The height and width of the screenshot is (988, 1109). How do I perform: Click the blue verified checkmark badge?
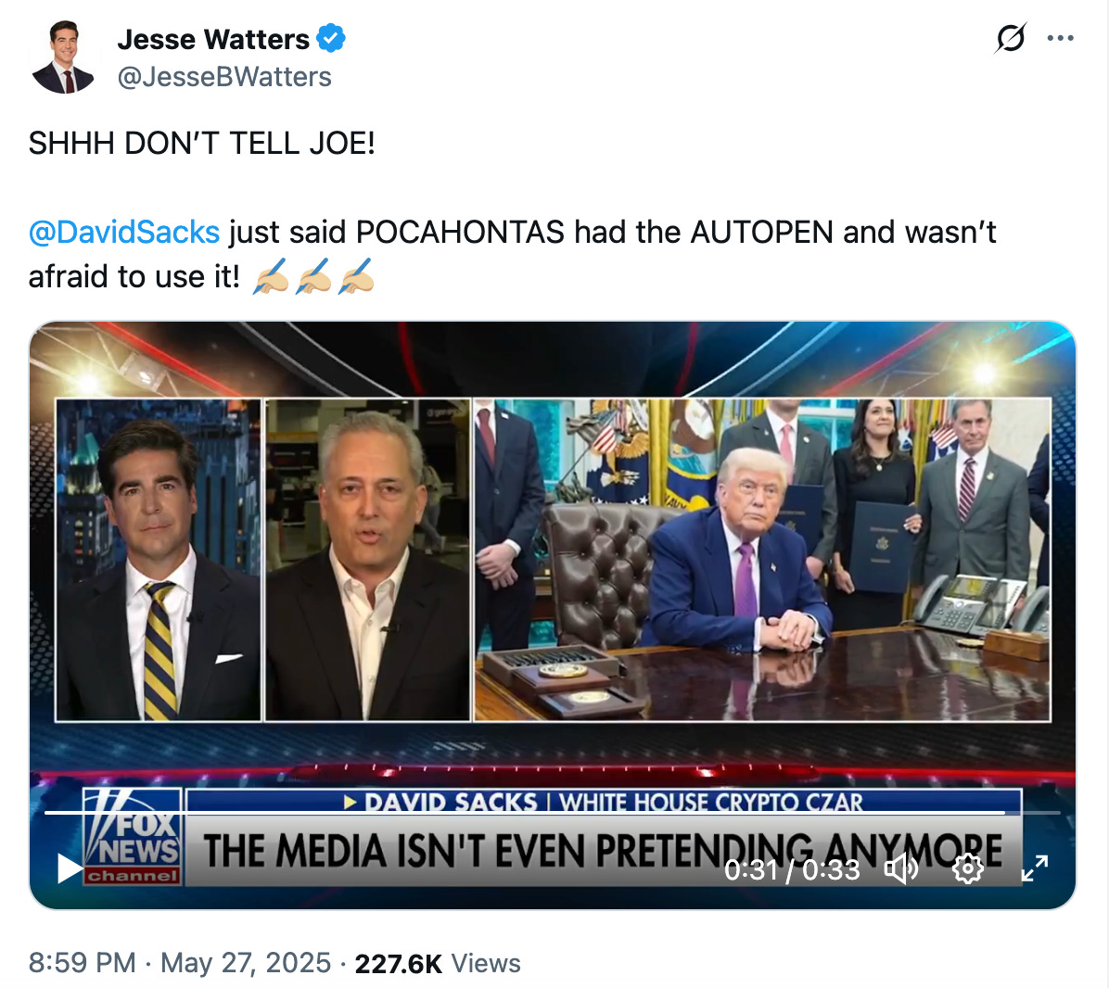(330, 38)
